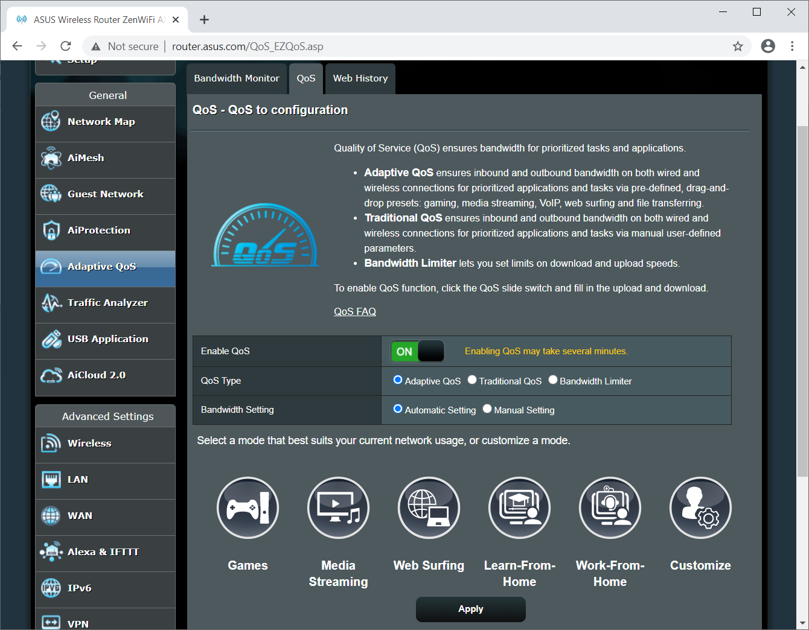Open the Traffic Analyzer icon
Image resolution: width=809 pixels, height=630 pixels.
[x=51, y=302]
